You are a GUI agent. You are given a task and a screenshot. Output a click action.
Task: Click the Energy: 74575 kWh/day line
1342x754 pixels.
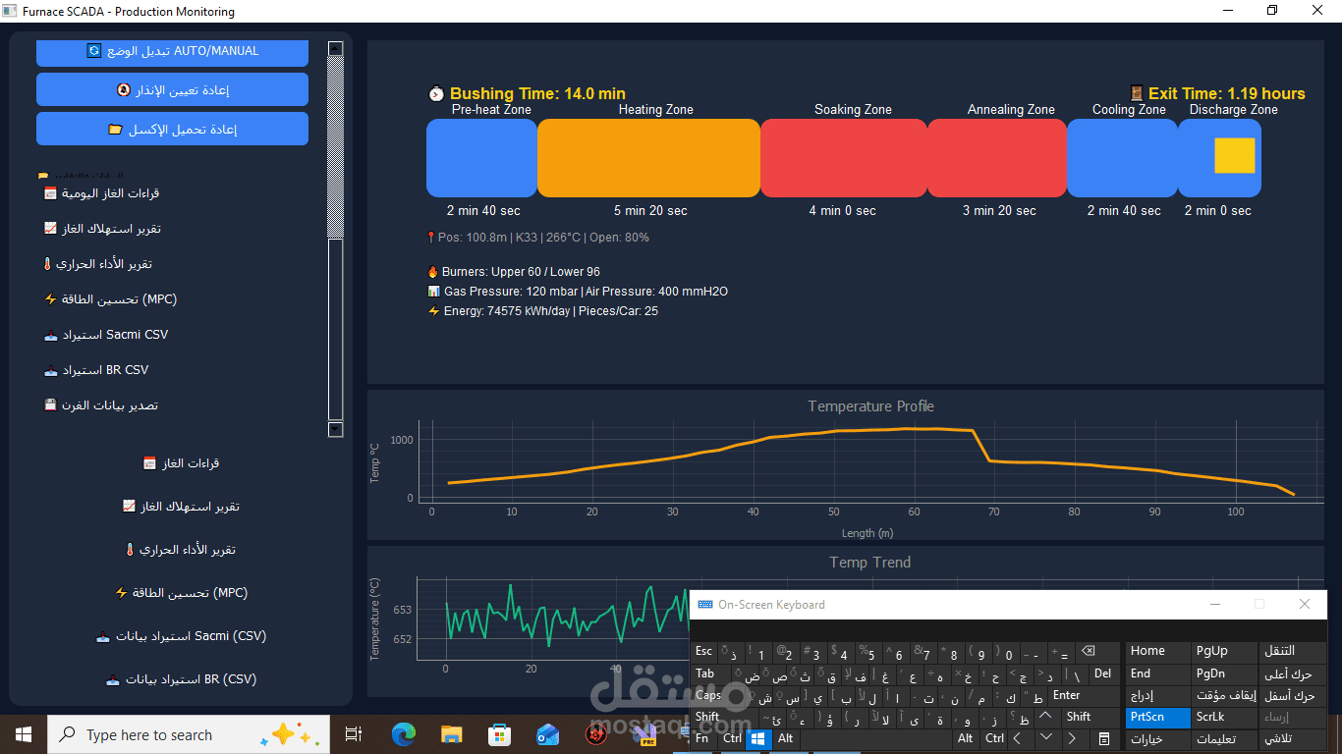pyautogui.click(x=542, y=311)
